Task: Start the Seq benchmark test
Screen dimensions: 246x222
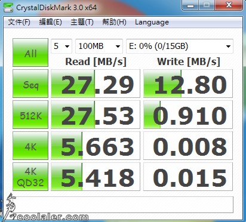Action: tap(30, 84)
